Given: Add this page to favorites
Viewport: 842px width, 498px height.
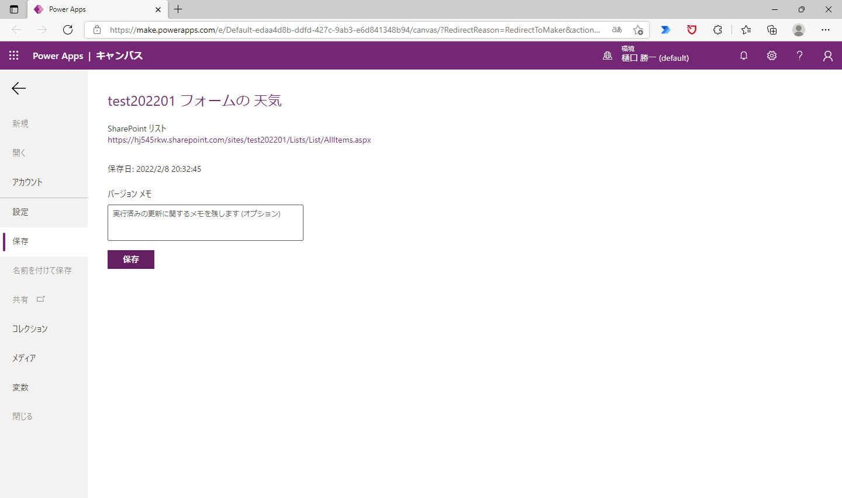Looking at the screenshot, I should tap(638, 30).
